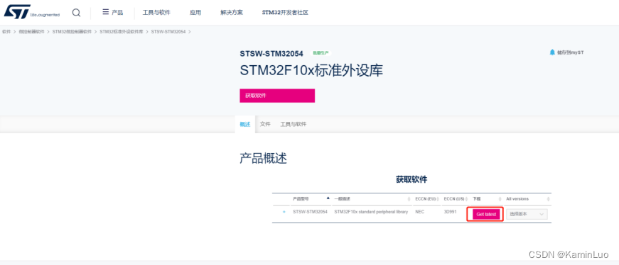Follow the STM32标准外设软件库 breadcrumb link
This screenshot has width=619, height=265.
pos(122,31)
